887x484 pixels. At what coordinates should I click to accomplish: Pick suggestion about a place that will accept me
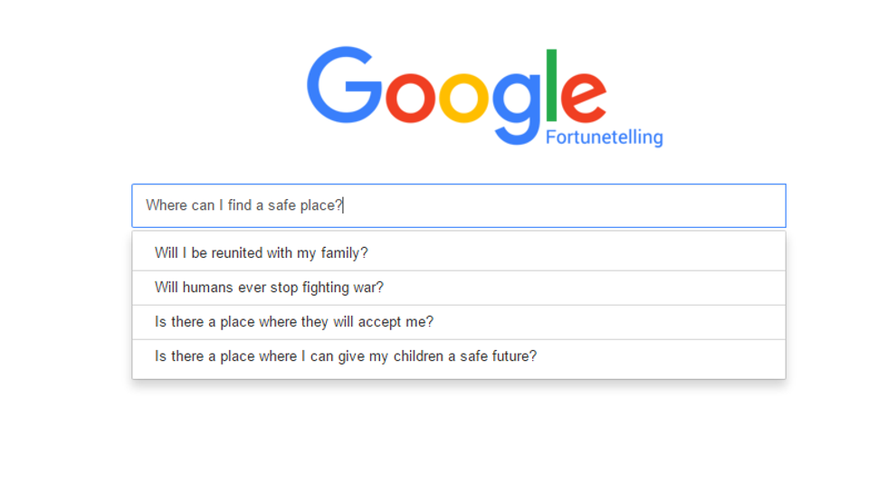294,322
